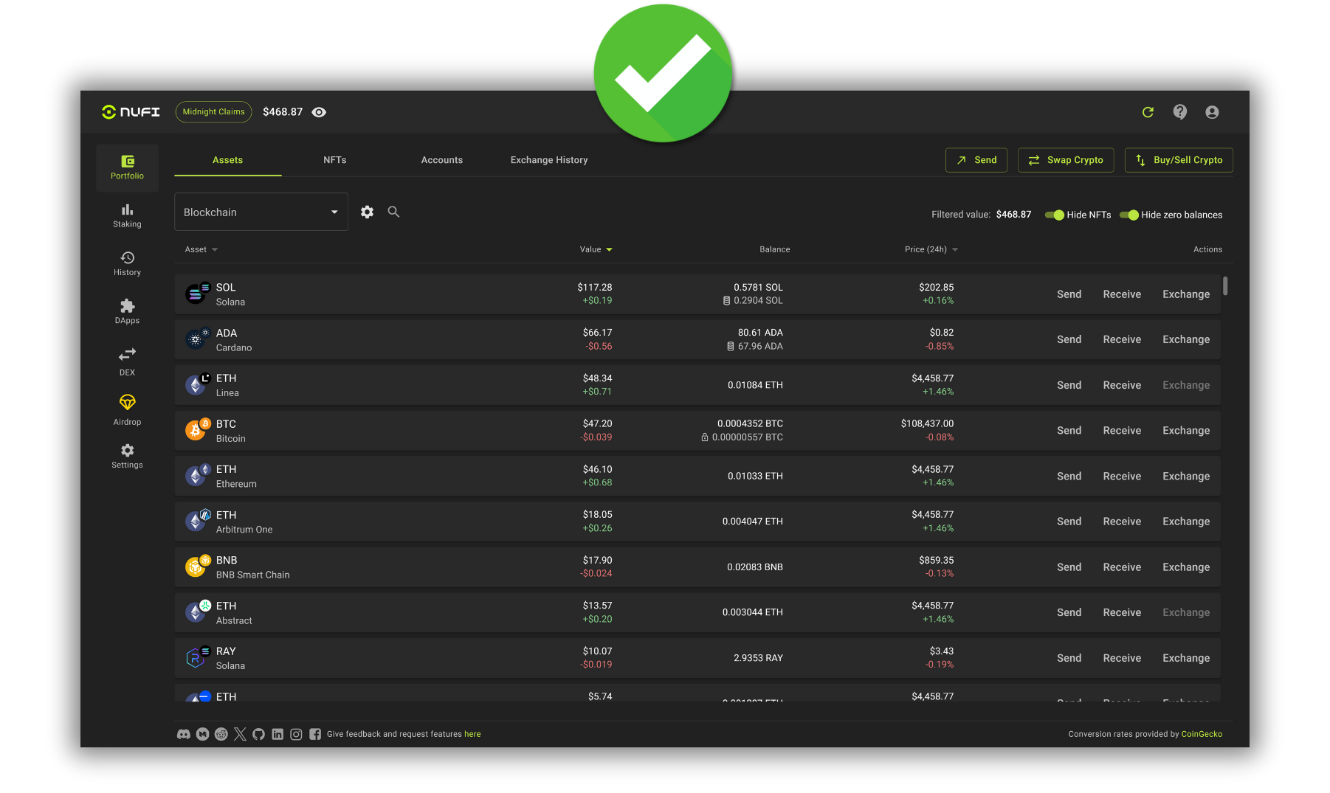Open the feedback 'here' link
Viewport: 1330px width, 793px height.
(472, 734)
